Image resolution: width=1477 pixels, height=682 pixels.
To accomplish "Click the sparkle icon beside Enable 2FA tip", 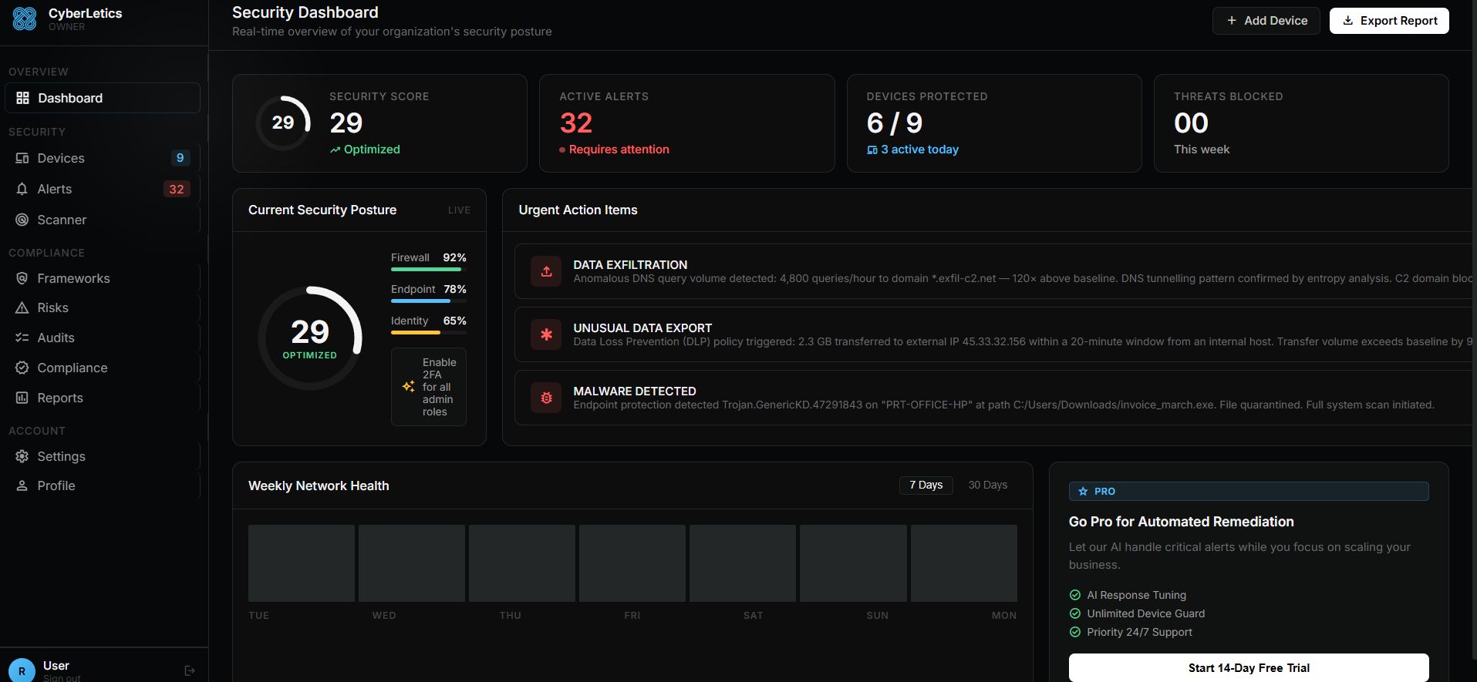I will click(x=409, y=386).
